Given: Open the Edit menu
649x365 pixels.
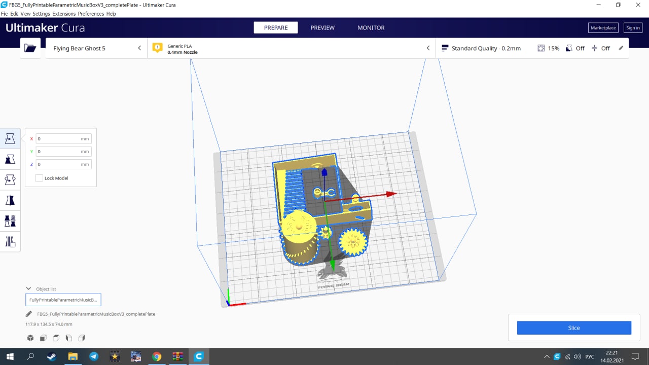Looking at the screenshot, I should 14,14.
